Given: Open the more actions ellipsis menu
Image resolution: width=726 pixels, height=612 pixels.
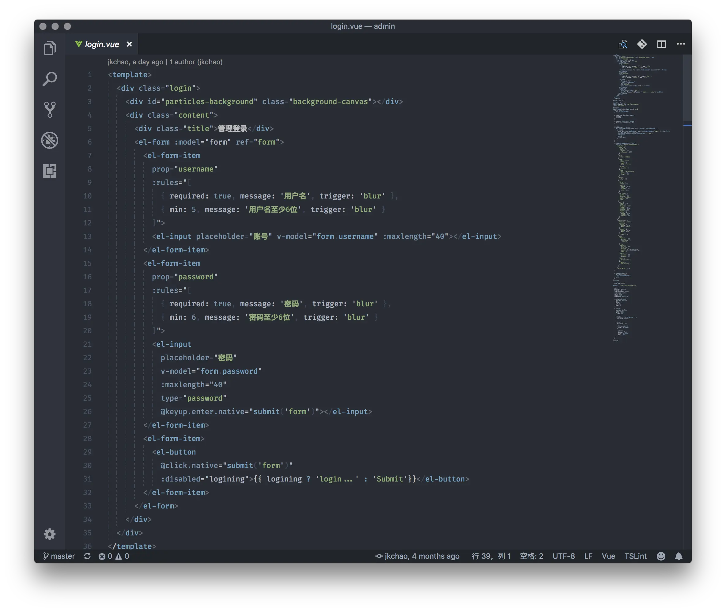Looking at the screenshot, I should coord(681,44).
